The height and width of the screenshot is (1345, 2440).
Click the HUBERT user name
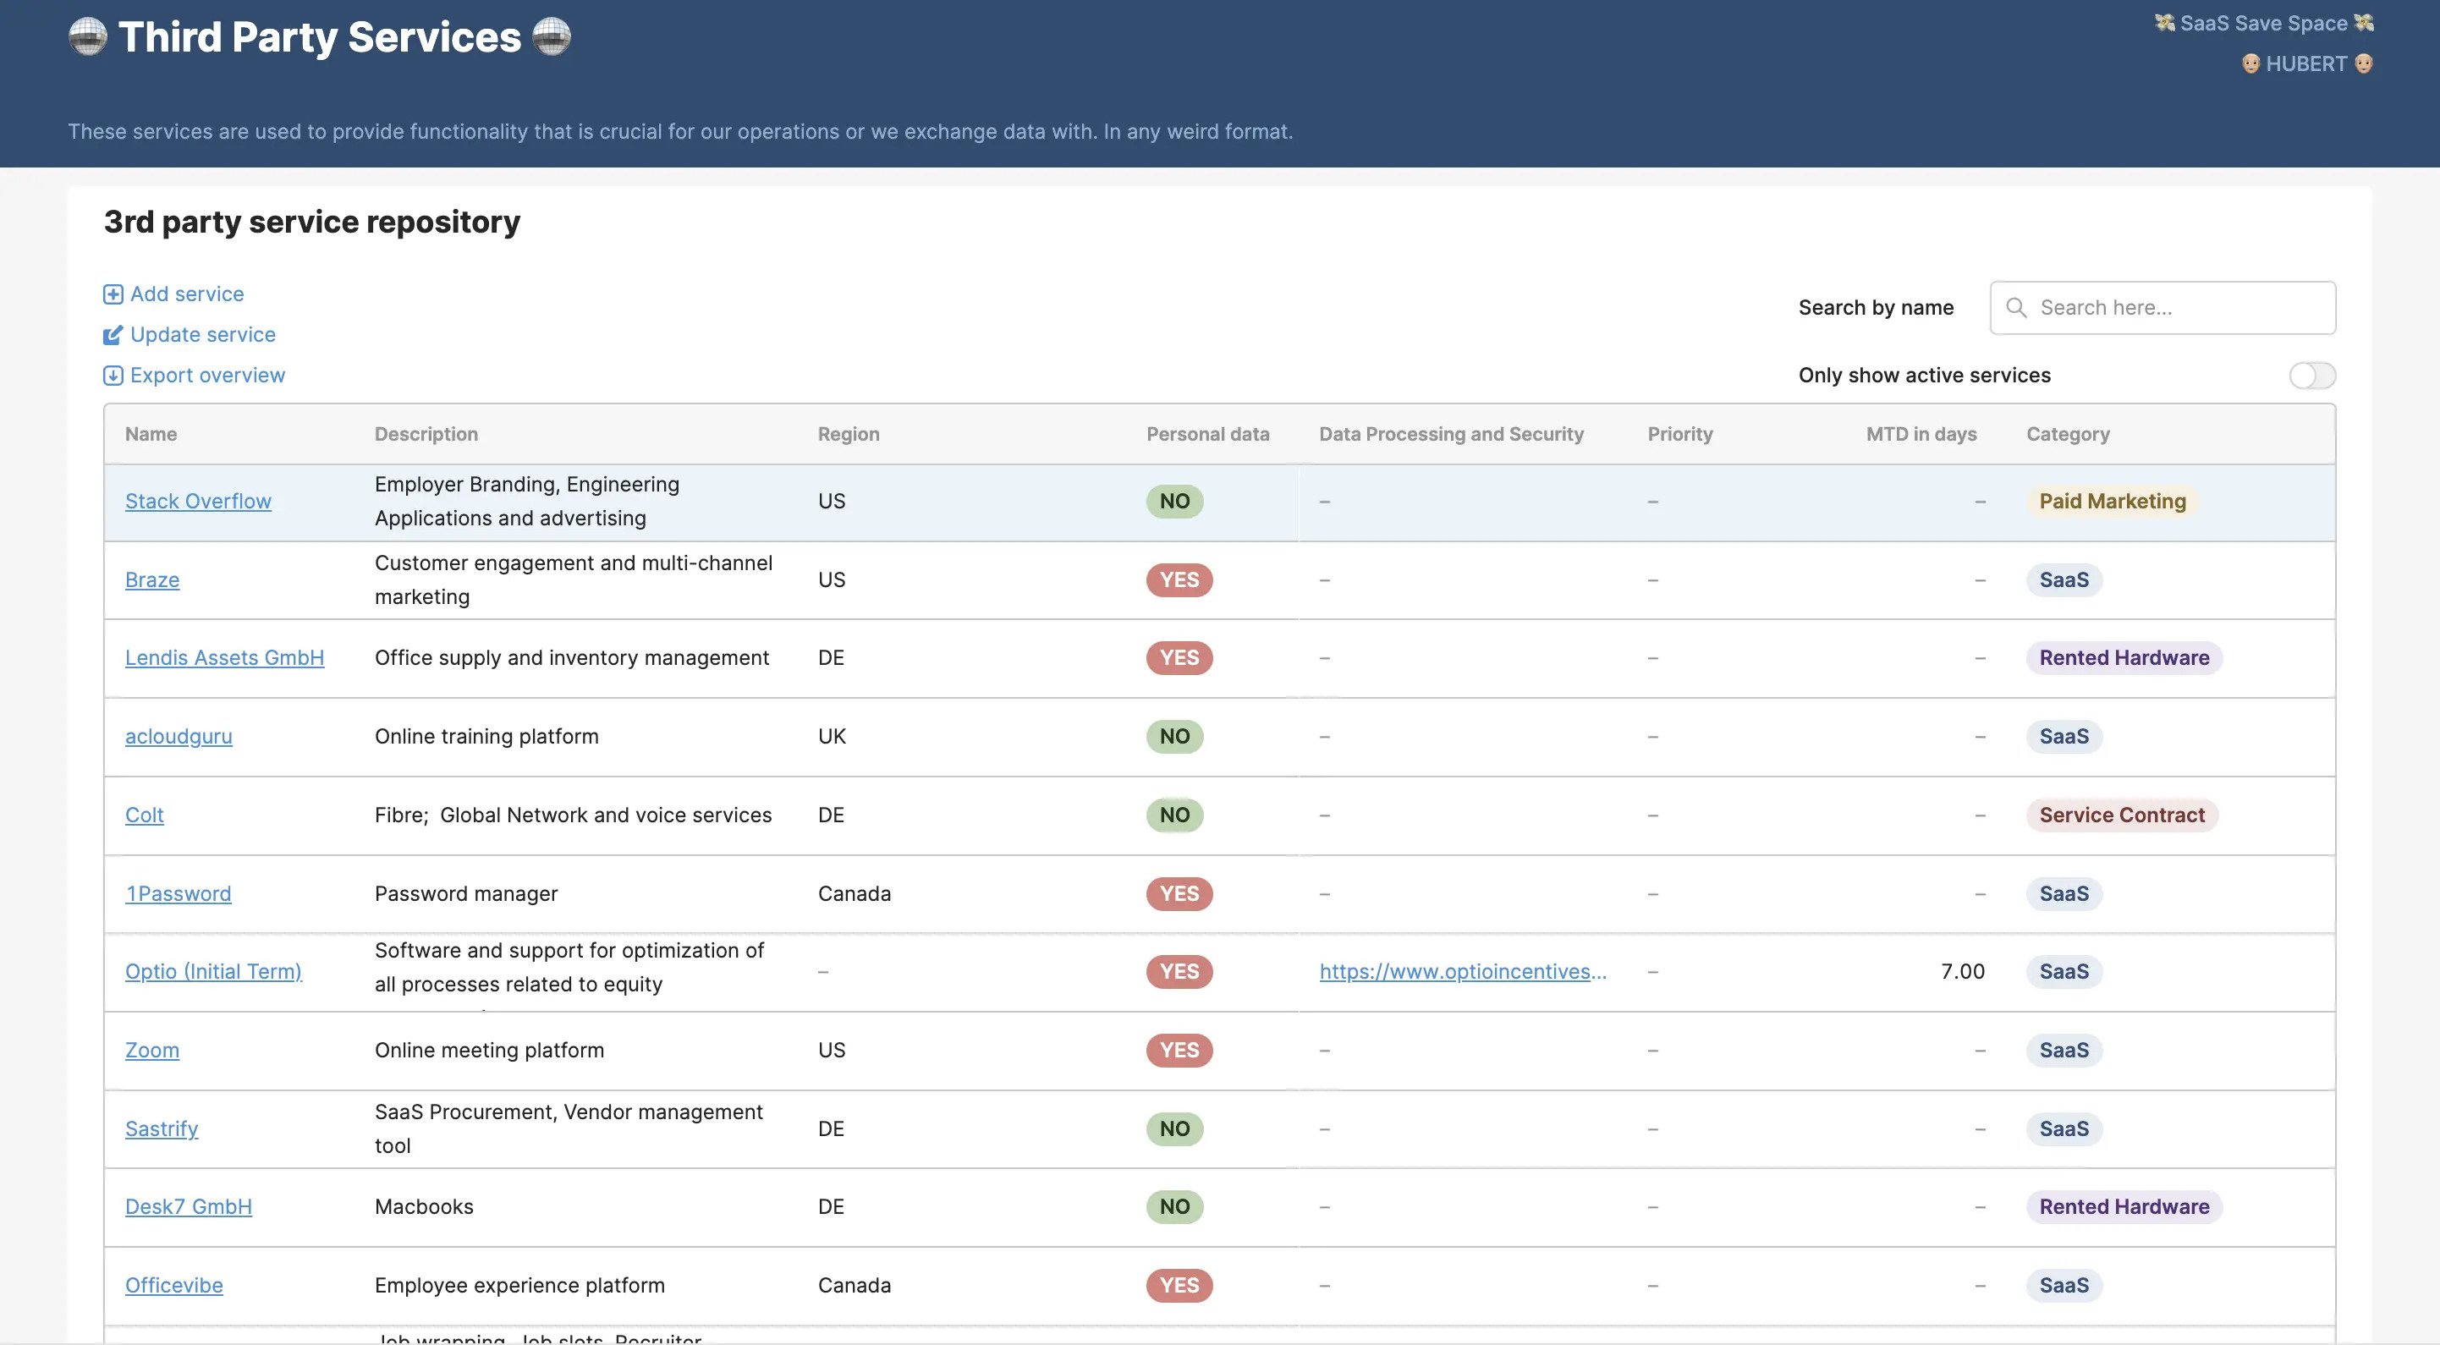pyautogui.click(x=2306, y=63)
